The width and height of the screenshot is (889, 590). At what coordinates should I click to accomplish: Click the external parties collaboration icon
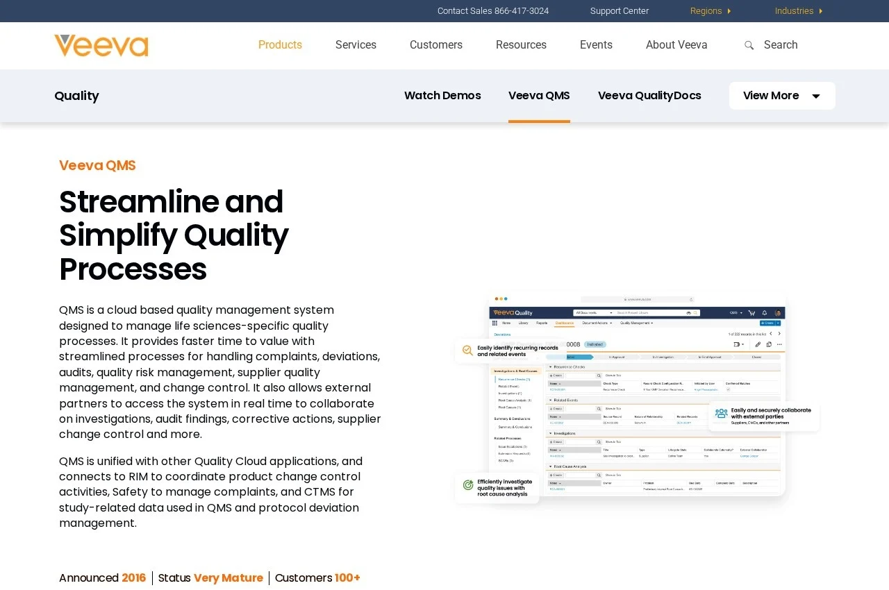(722, 414)
